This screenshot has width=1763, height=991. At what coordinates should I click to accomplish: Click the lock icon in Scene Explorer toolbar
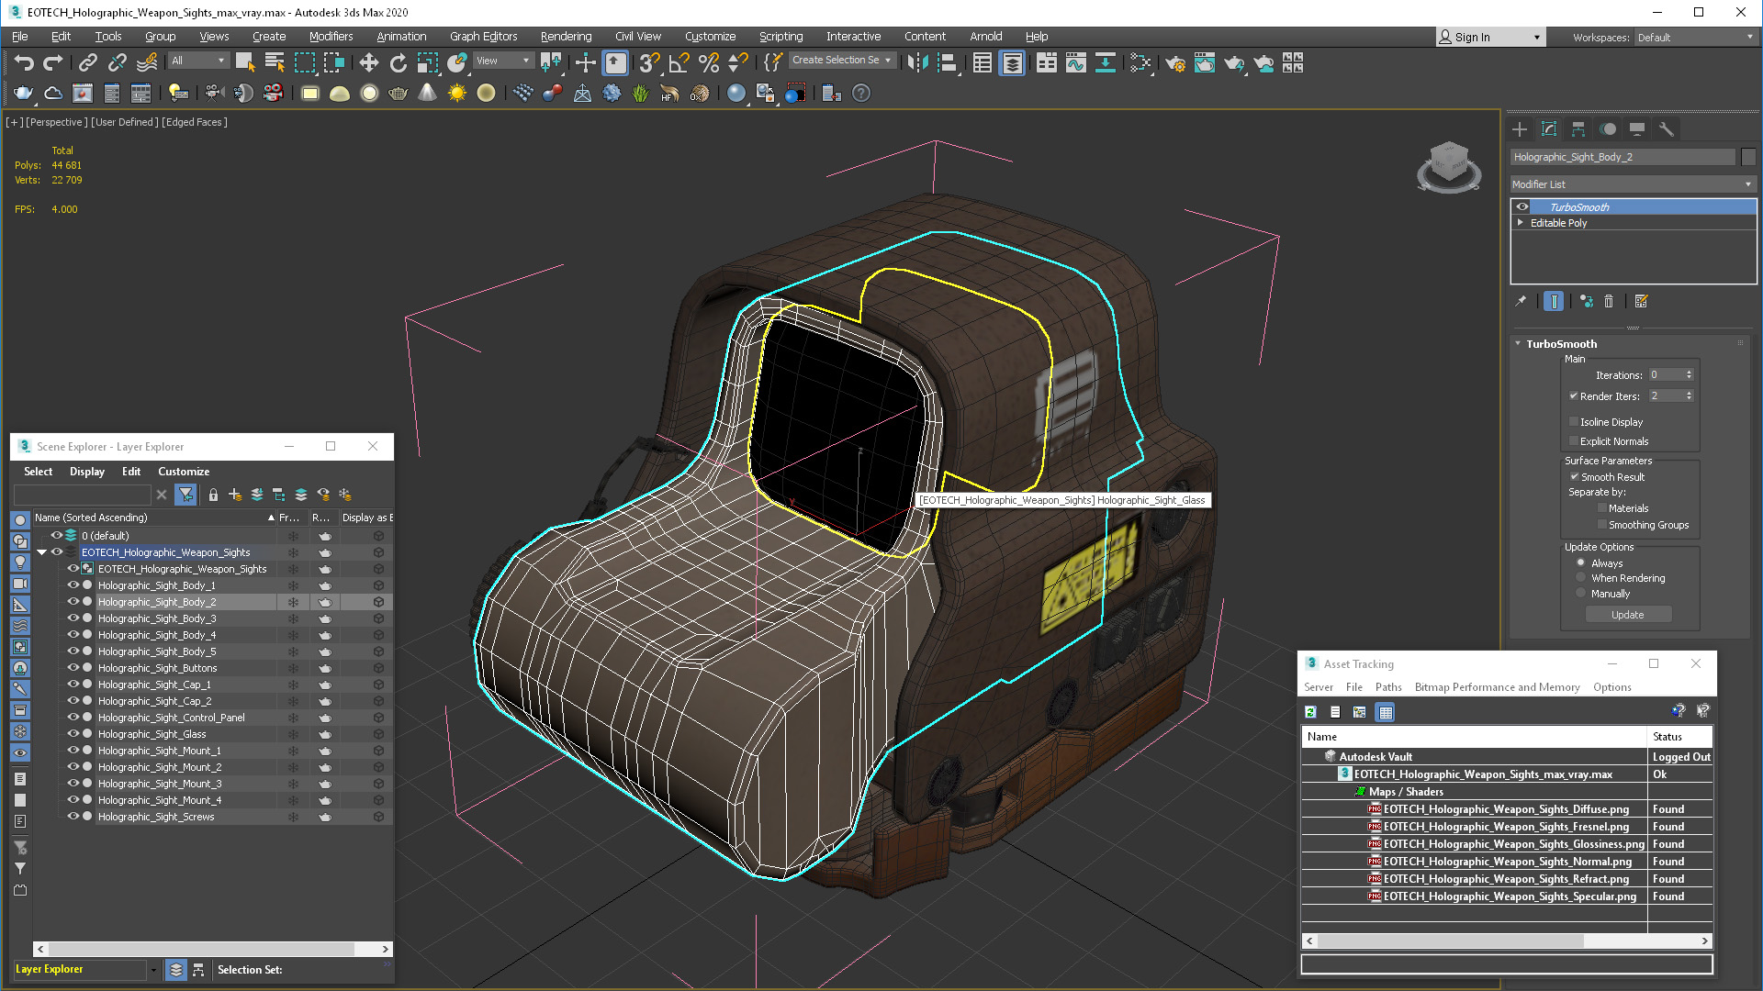(x=213, y=495)
